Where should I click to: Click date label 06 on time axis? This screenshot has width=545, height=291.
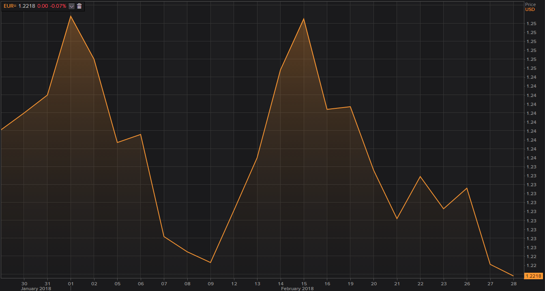141,284
